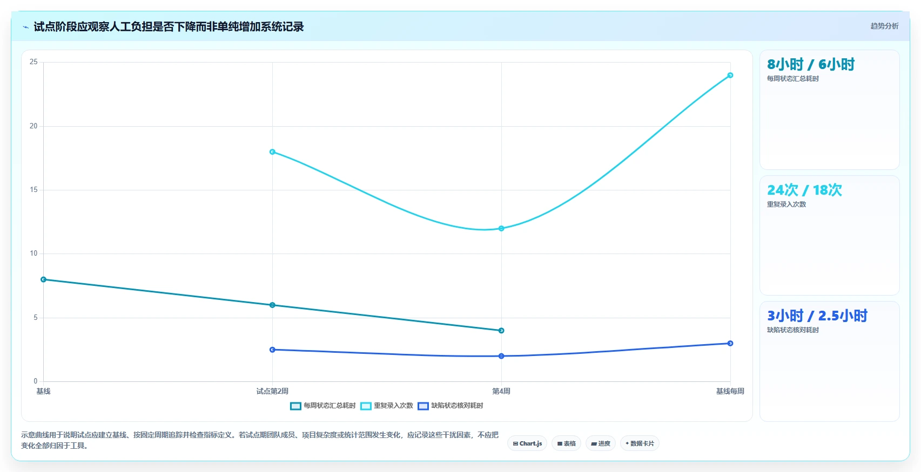Click the y-axis label 5
Screen dimensions: 921x472
(x=36, y=318)
